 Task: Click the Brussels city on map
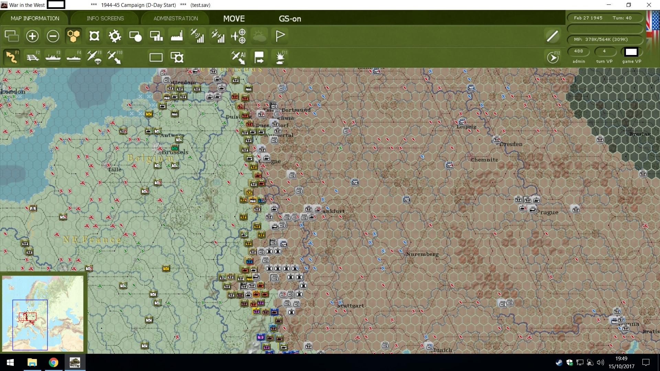175,152
